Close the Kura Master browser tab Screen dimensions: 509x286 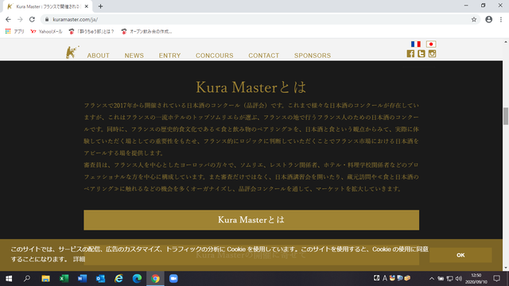click(87, 6)
